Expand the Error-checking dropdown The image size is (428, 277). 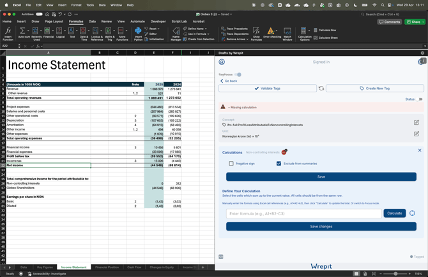click(277, 31)
